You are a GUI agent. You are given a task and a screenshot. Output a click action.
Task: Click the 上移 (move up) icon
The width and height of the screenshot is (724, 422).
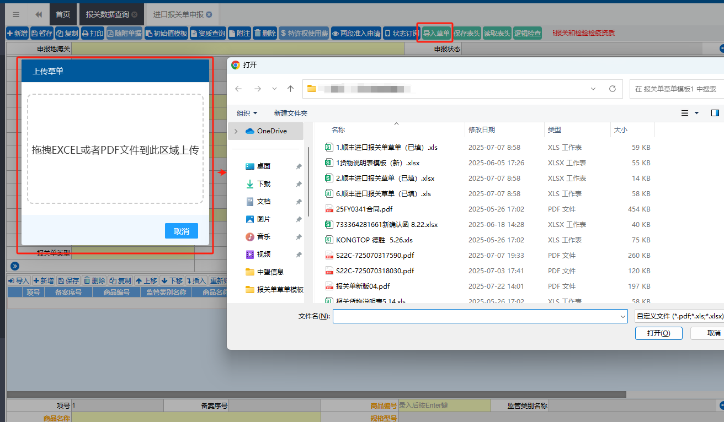[x=146, y=280]
